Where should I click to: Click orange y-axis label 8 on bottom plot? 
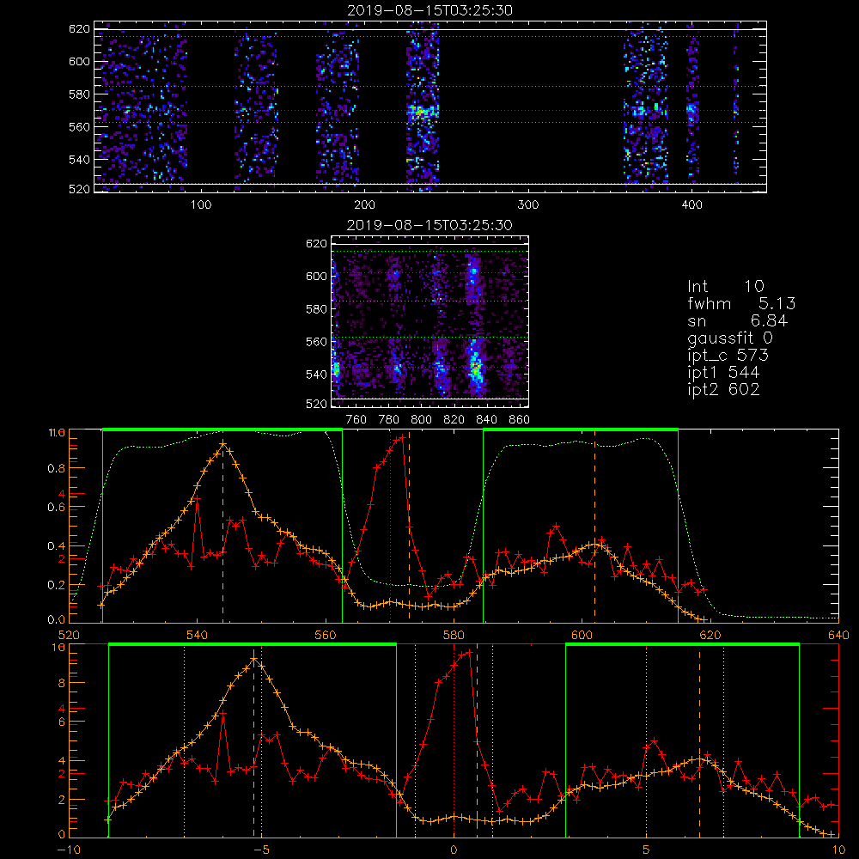[61, 683]
